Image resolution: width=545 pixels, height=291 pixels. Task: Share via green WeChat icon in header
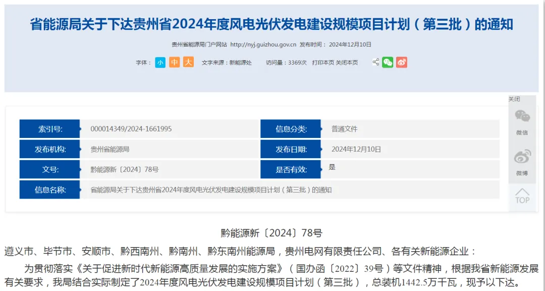pos(388,62)
